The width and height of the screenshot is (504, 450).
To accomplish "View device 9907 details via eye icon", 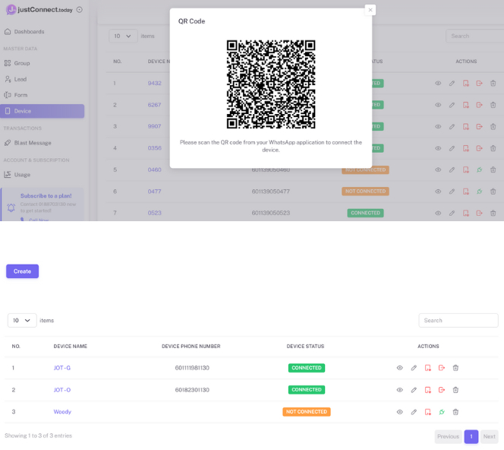I will click(438, 126).
